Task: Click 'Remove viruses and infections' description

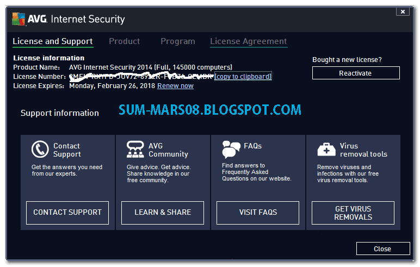Action: (x=348, y=173)
